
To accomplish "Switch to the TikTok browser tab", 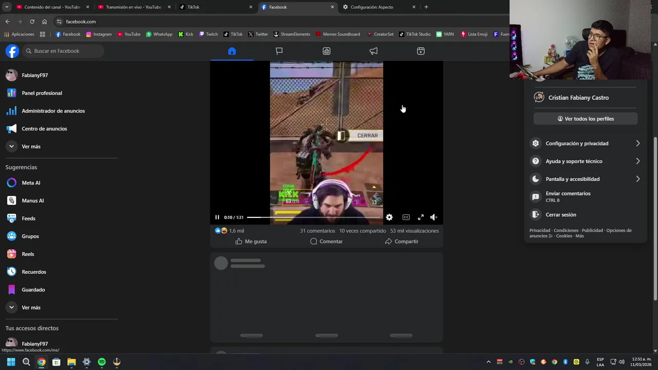I will (x=216, y=7).
